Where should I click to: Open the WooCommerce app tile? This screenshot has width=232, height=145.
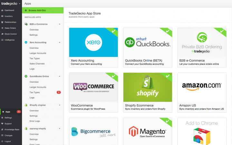[93, 93]
